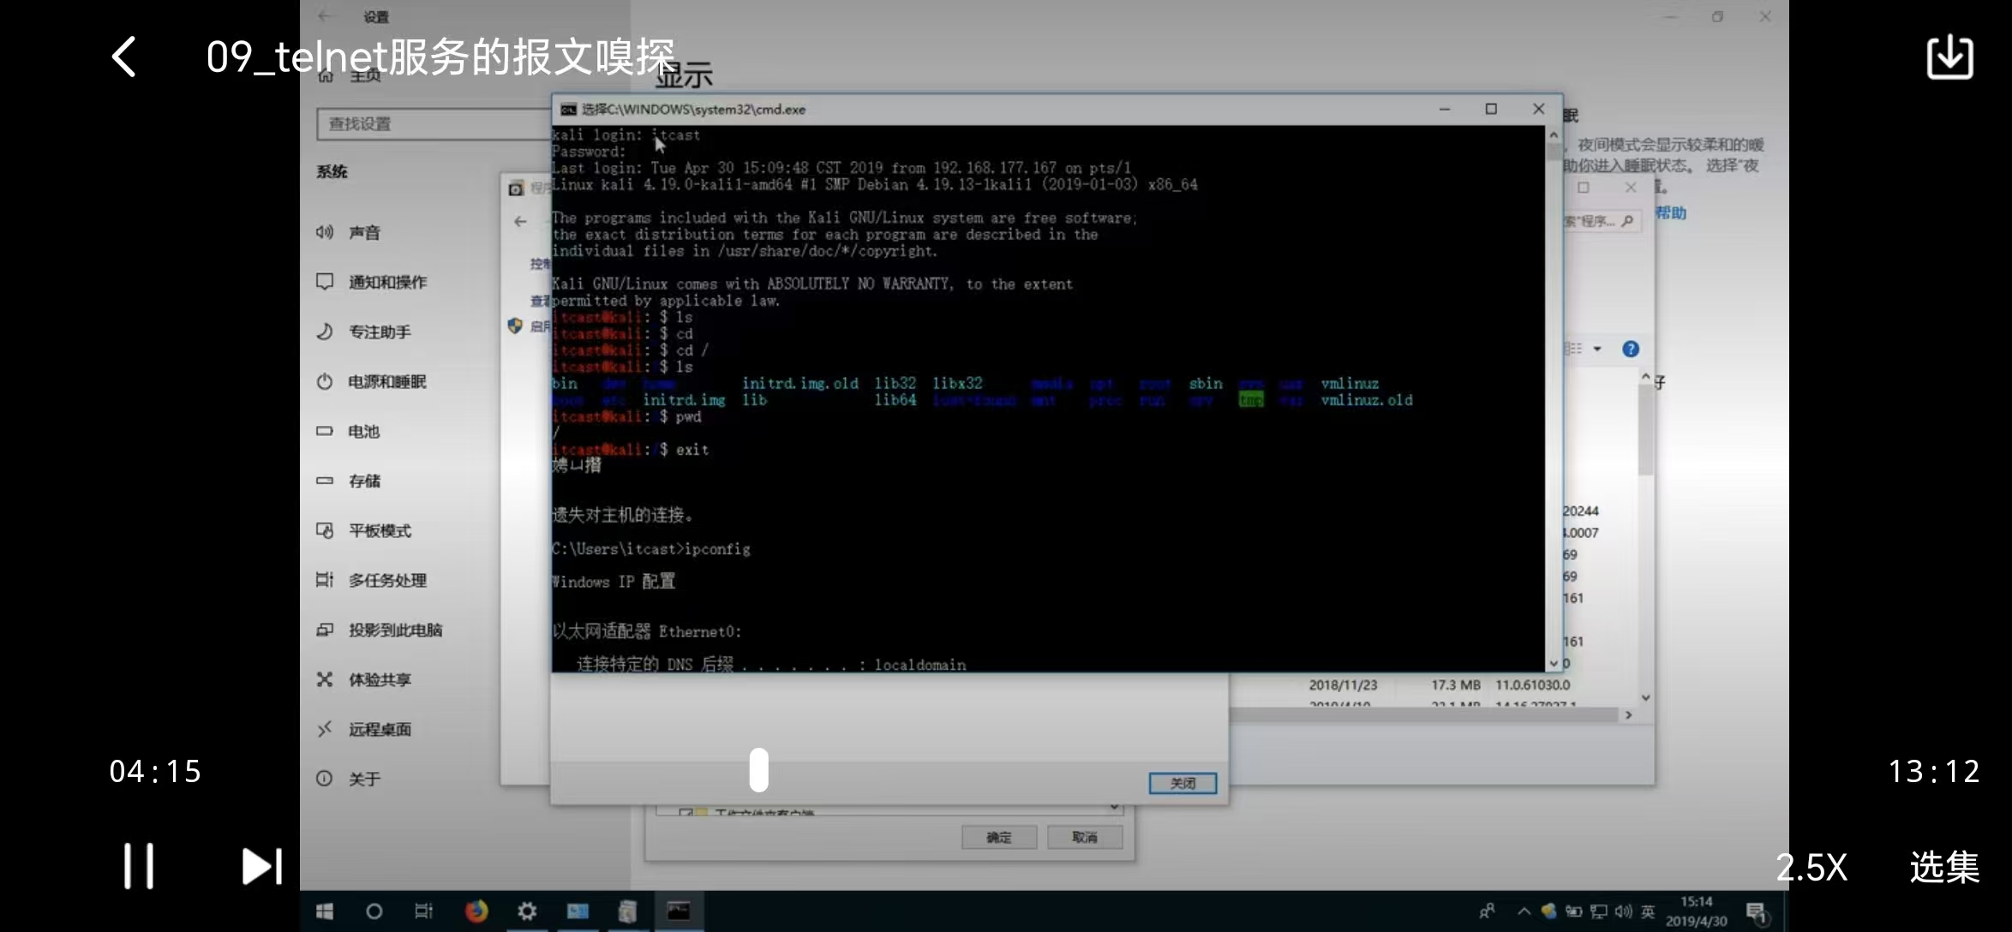Screen dimensions: 2012x932
Task: Click the 取消 button in the dialog
Action: pos(1085,837)
